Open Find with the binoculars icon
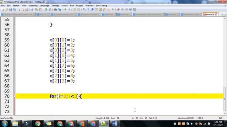 coord(55,10)
